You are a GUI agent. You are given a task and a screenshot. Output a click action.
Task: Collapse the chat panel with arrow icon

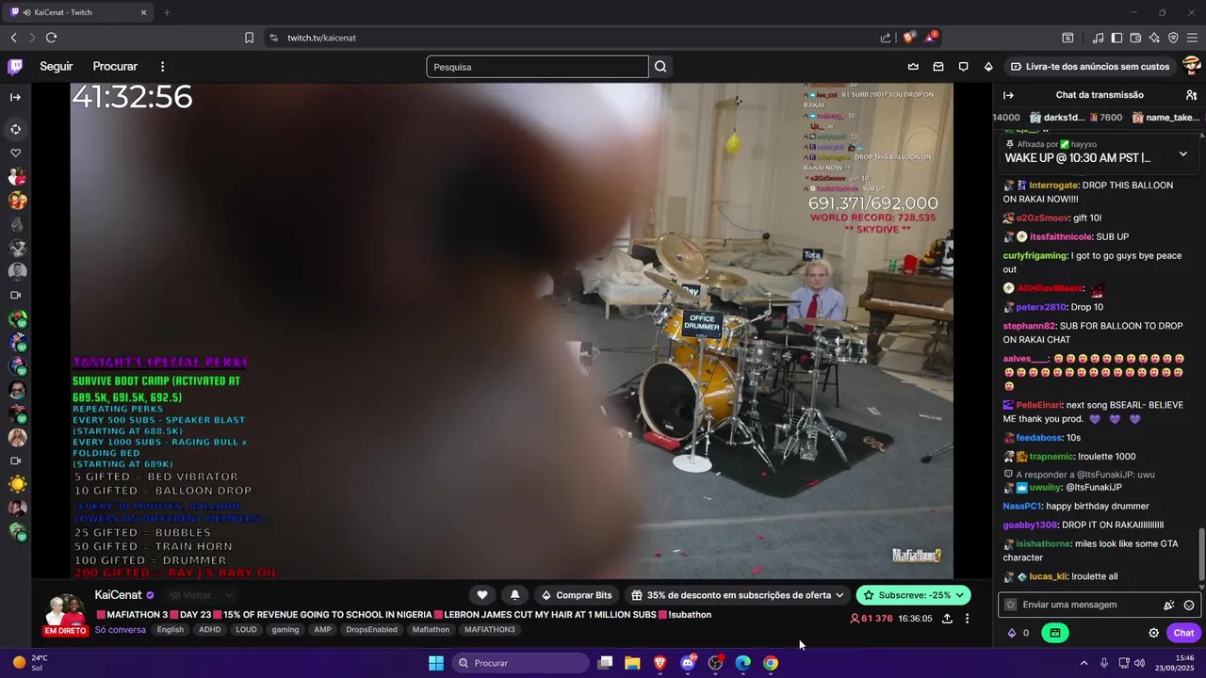(1008, 95)
